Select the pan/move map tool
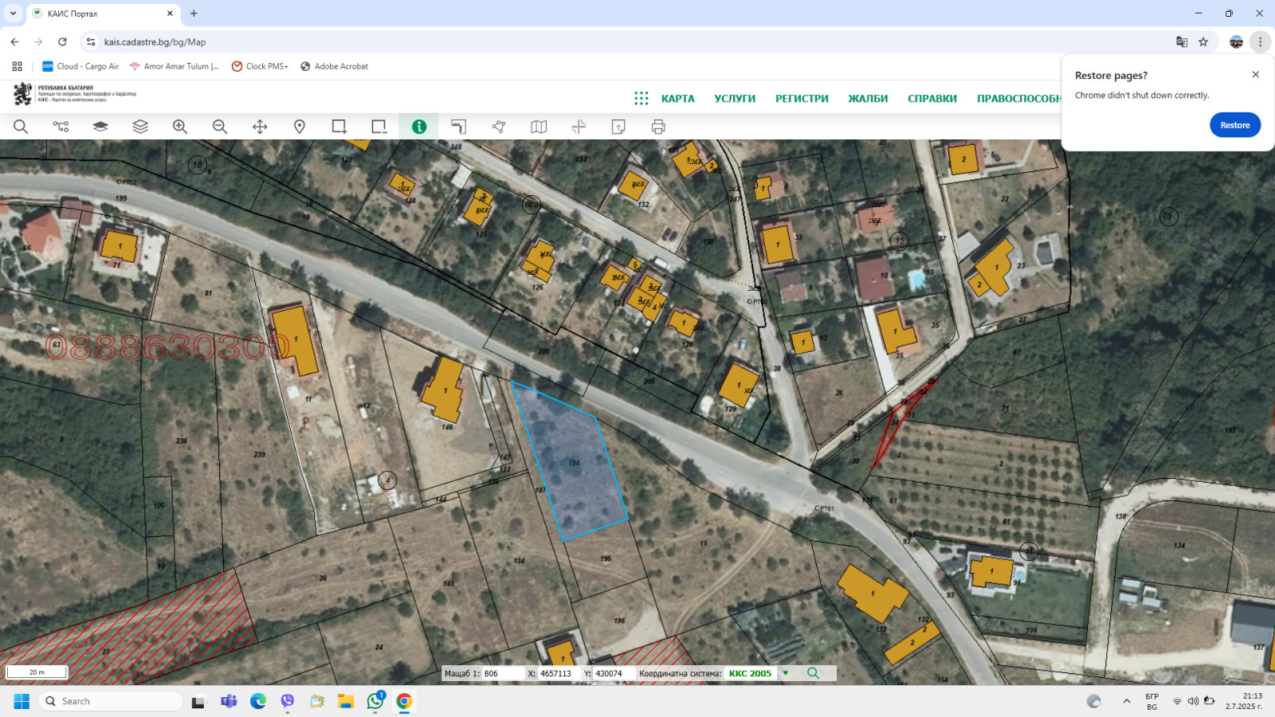 [260, 127]
